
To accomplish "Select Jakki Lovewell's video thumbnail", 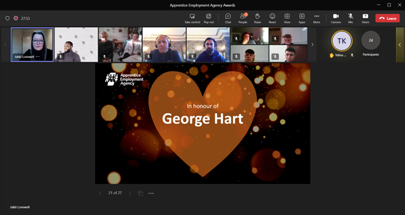I will tap(32, 45).
